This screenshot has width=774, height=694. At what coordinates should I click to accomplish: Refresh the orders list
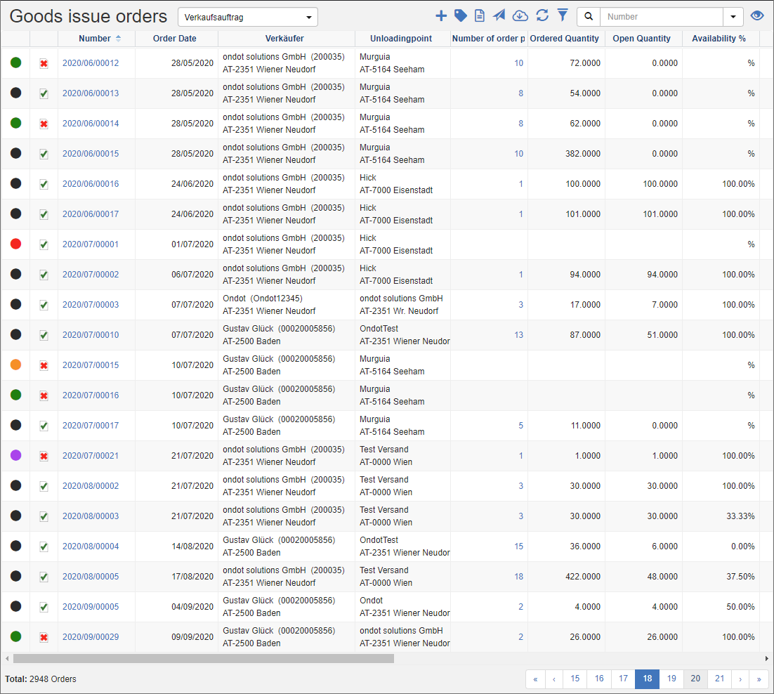click(542, 15)
